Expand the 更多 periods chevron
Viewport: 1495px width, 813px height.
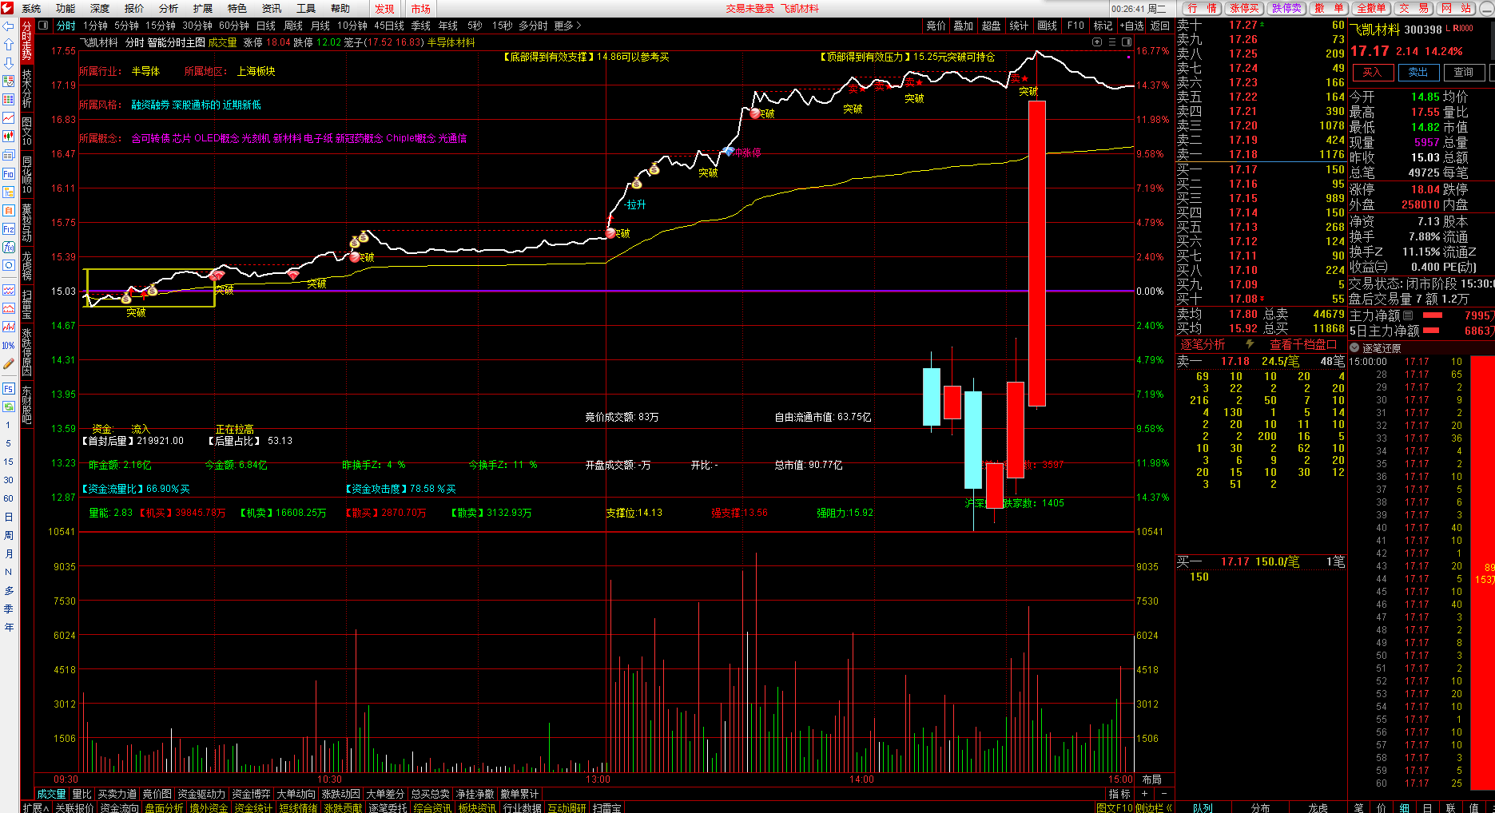(579, 26)
